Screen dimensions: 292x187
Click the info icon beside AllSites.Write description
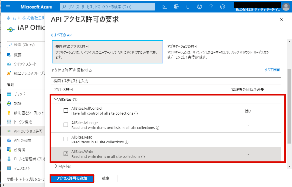(x=143, y=157)
